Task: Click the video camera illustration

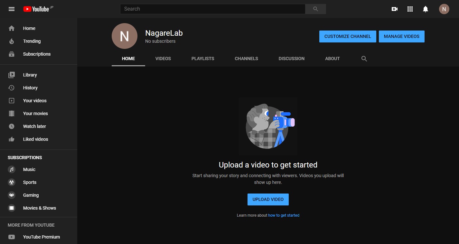Action: click(x=268, y=127)
